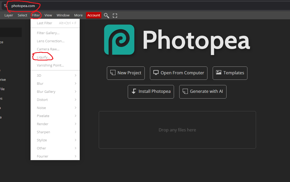Expand the Other submenu
Viewport: 290px width, 182px height.
tap(55, 148)
